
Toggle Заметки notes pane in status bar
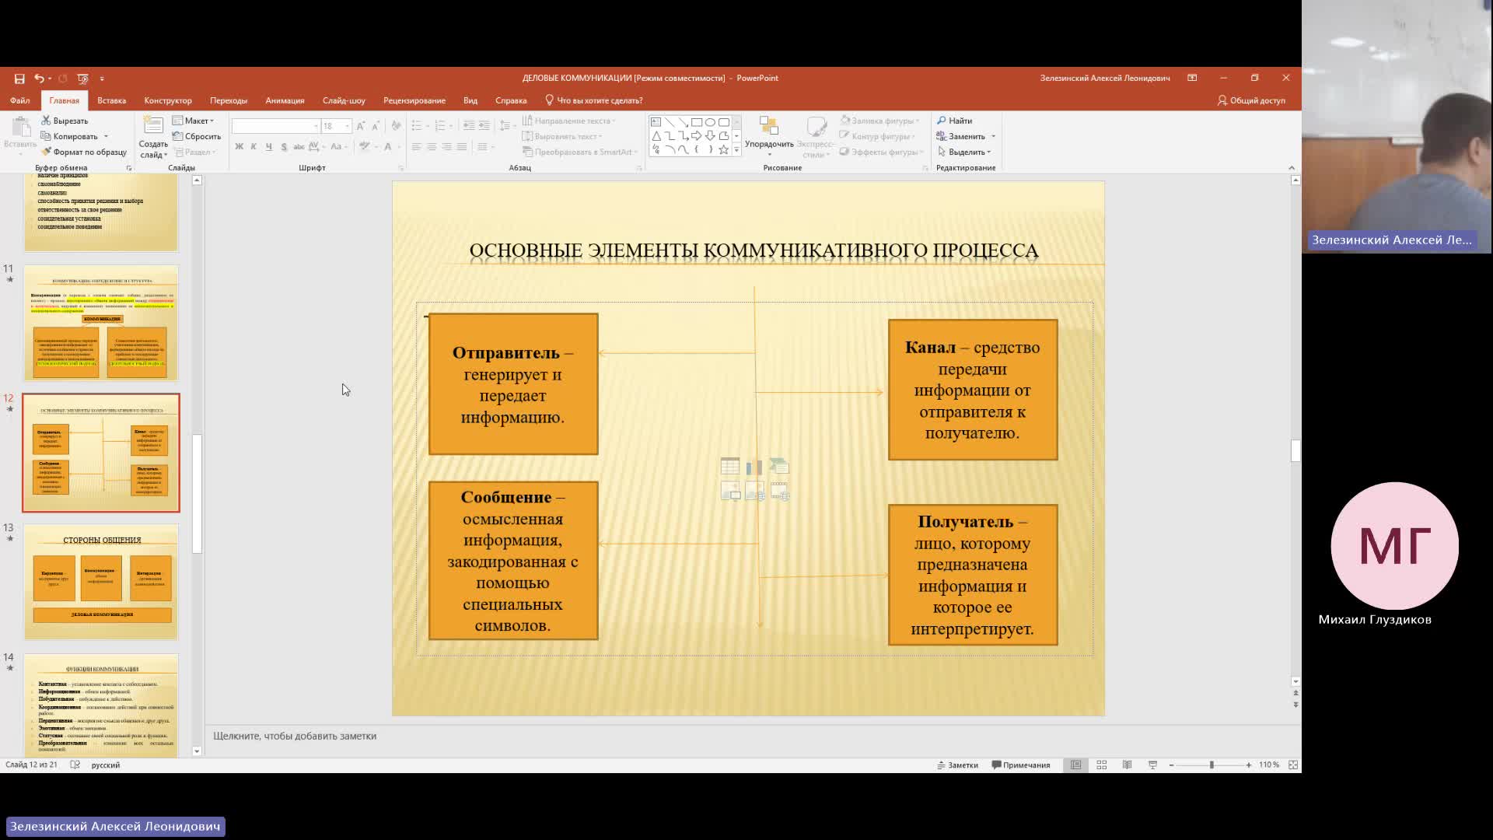(957, 765)
